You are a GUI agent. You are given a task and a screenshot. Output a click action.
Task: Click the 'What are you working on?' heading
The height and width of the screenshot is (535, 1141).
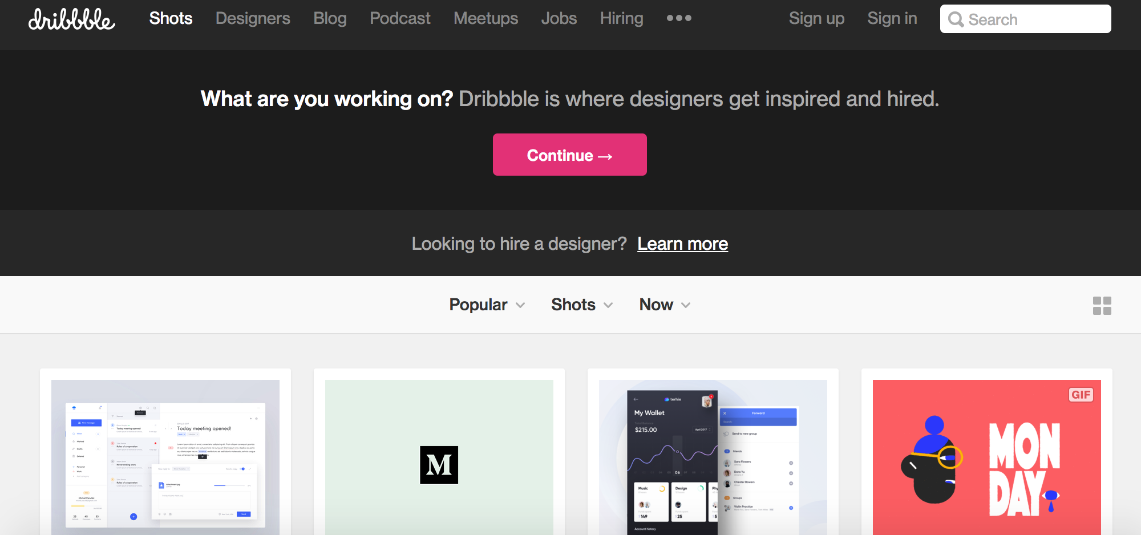tap(326, 99)
